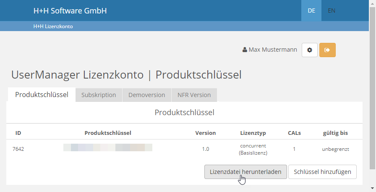Switch to the NFR Version tab
The height and width of the screenshot is (192, 376).
click(x=194, y=95)
